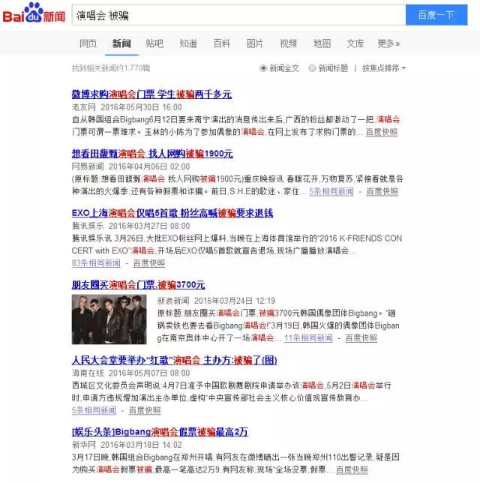Open 百度快照 for the 新华网 result
480x483 pixels.
[x=352, y=469]
